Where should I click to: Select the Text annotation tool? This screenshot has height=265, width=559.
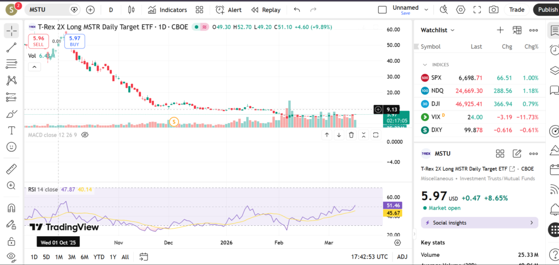pyautogui.click(x=11, y=131)
